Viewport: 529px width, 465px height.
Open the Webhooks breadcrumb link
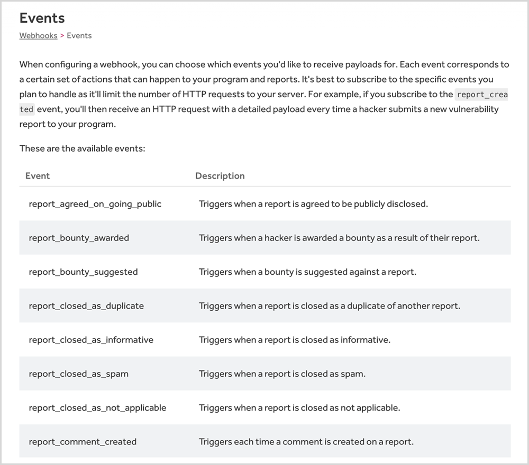click(x=38, y=35)
